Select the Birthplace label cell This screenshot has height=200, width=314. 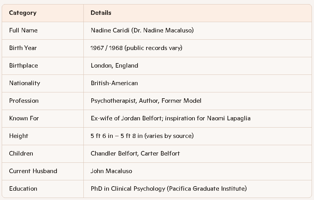click(23, 66)
